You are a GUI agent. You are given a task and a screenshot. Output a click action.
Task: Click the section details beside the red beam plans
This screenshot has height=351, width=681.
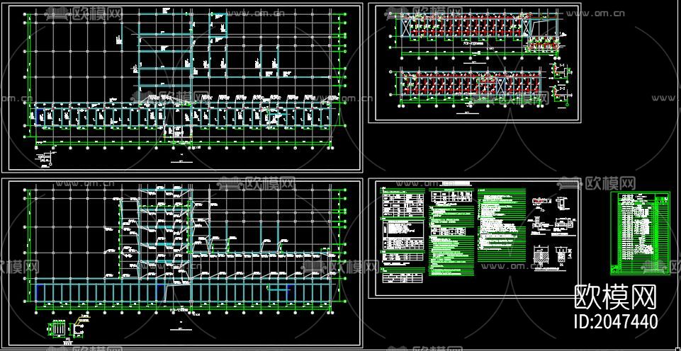click(561, 84)
